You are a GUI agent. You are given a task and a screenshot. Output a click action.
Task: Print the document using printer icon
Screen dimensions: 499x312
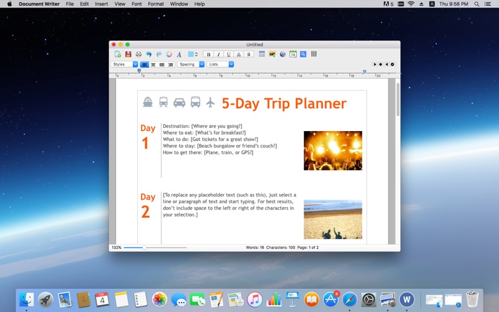[x=138, y=54]
